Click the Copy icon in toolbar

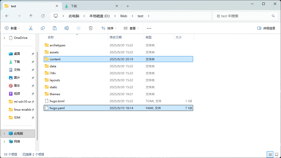point(43,28)
